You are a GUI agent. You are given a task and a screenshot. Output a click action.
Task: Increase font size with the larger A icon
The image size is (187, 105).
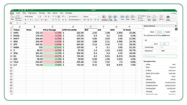(46, 17)
